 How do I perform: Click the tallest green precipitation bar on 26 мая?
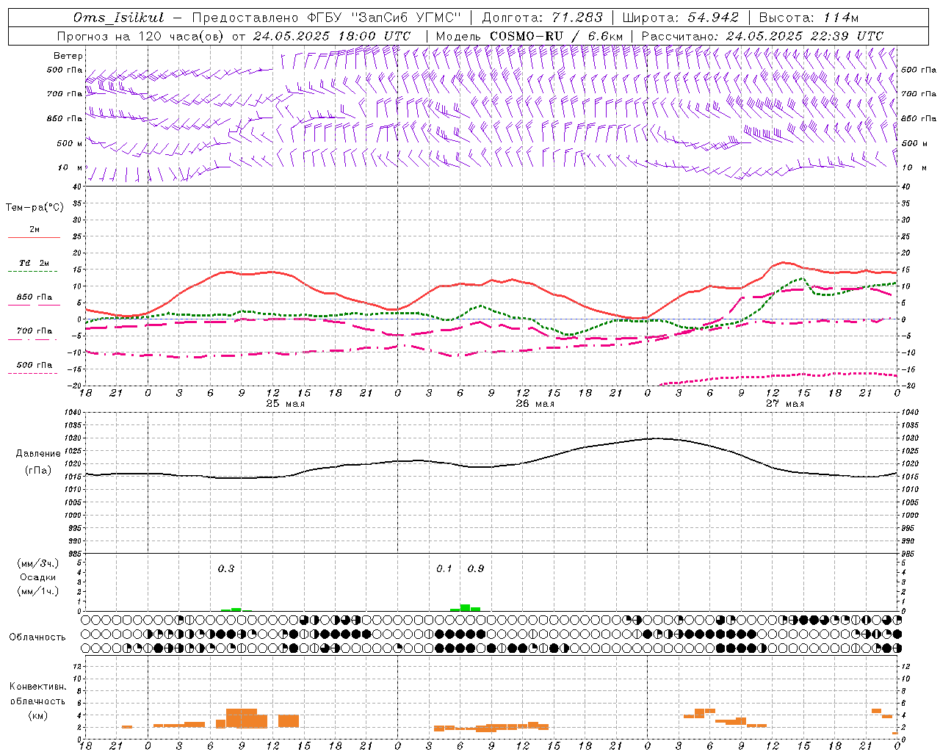[x=466, y=607]
